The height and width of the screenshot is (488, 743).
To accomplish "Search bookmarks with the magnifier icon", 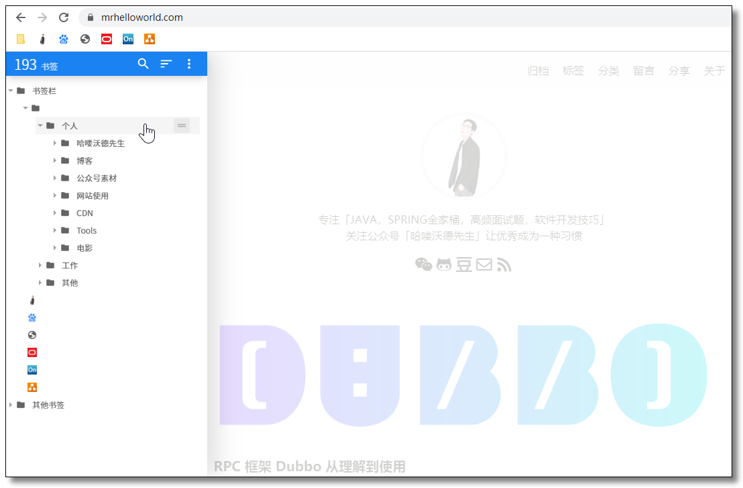I will (143, 64).
